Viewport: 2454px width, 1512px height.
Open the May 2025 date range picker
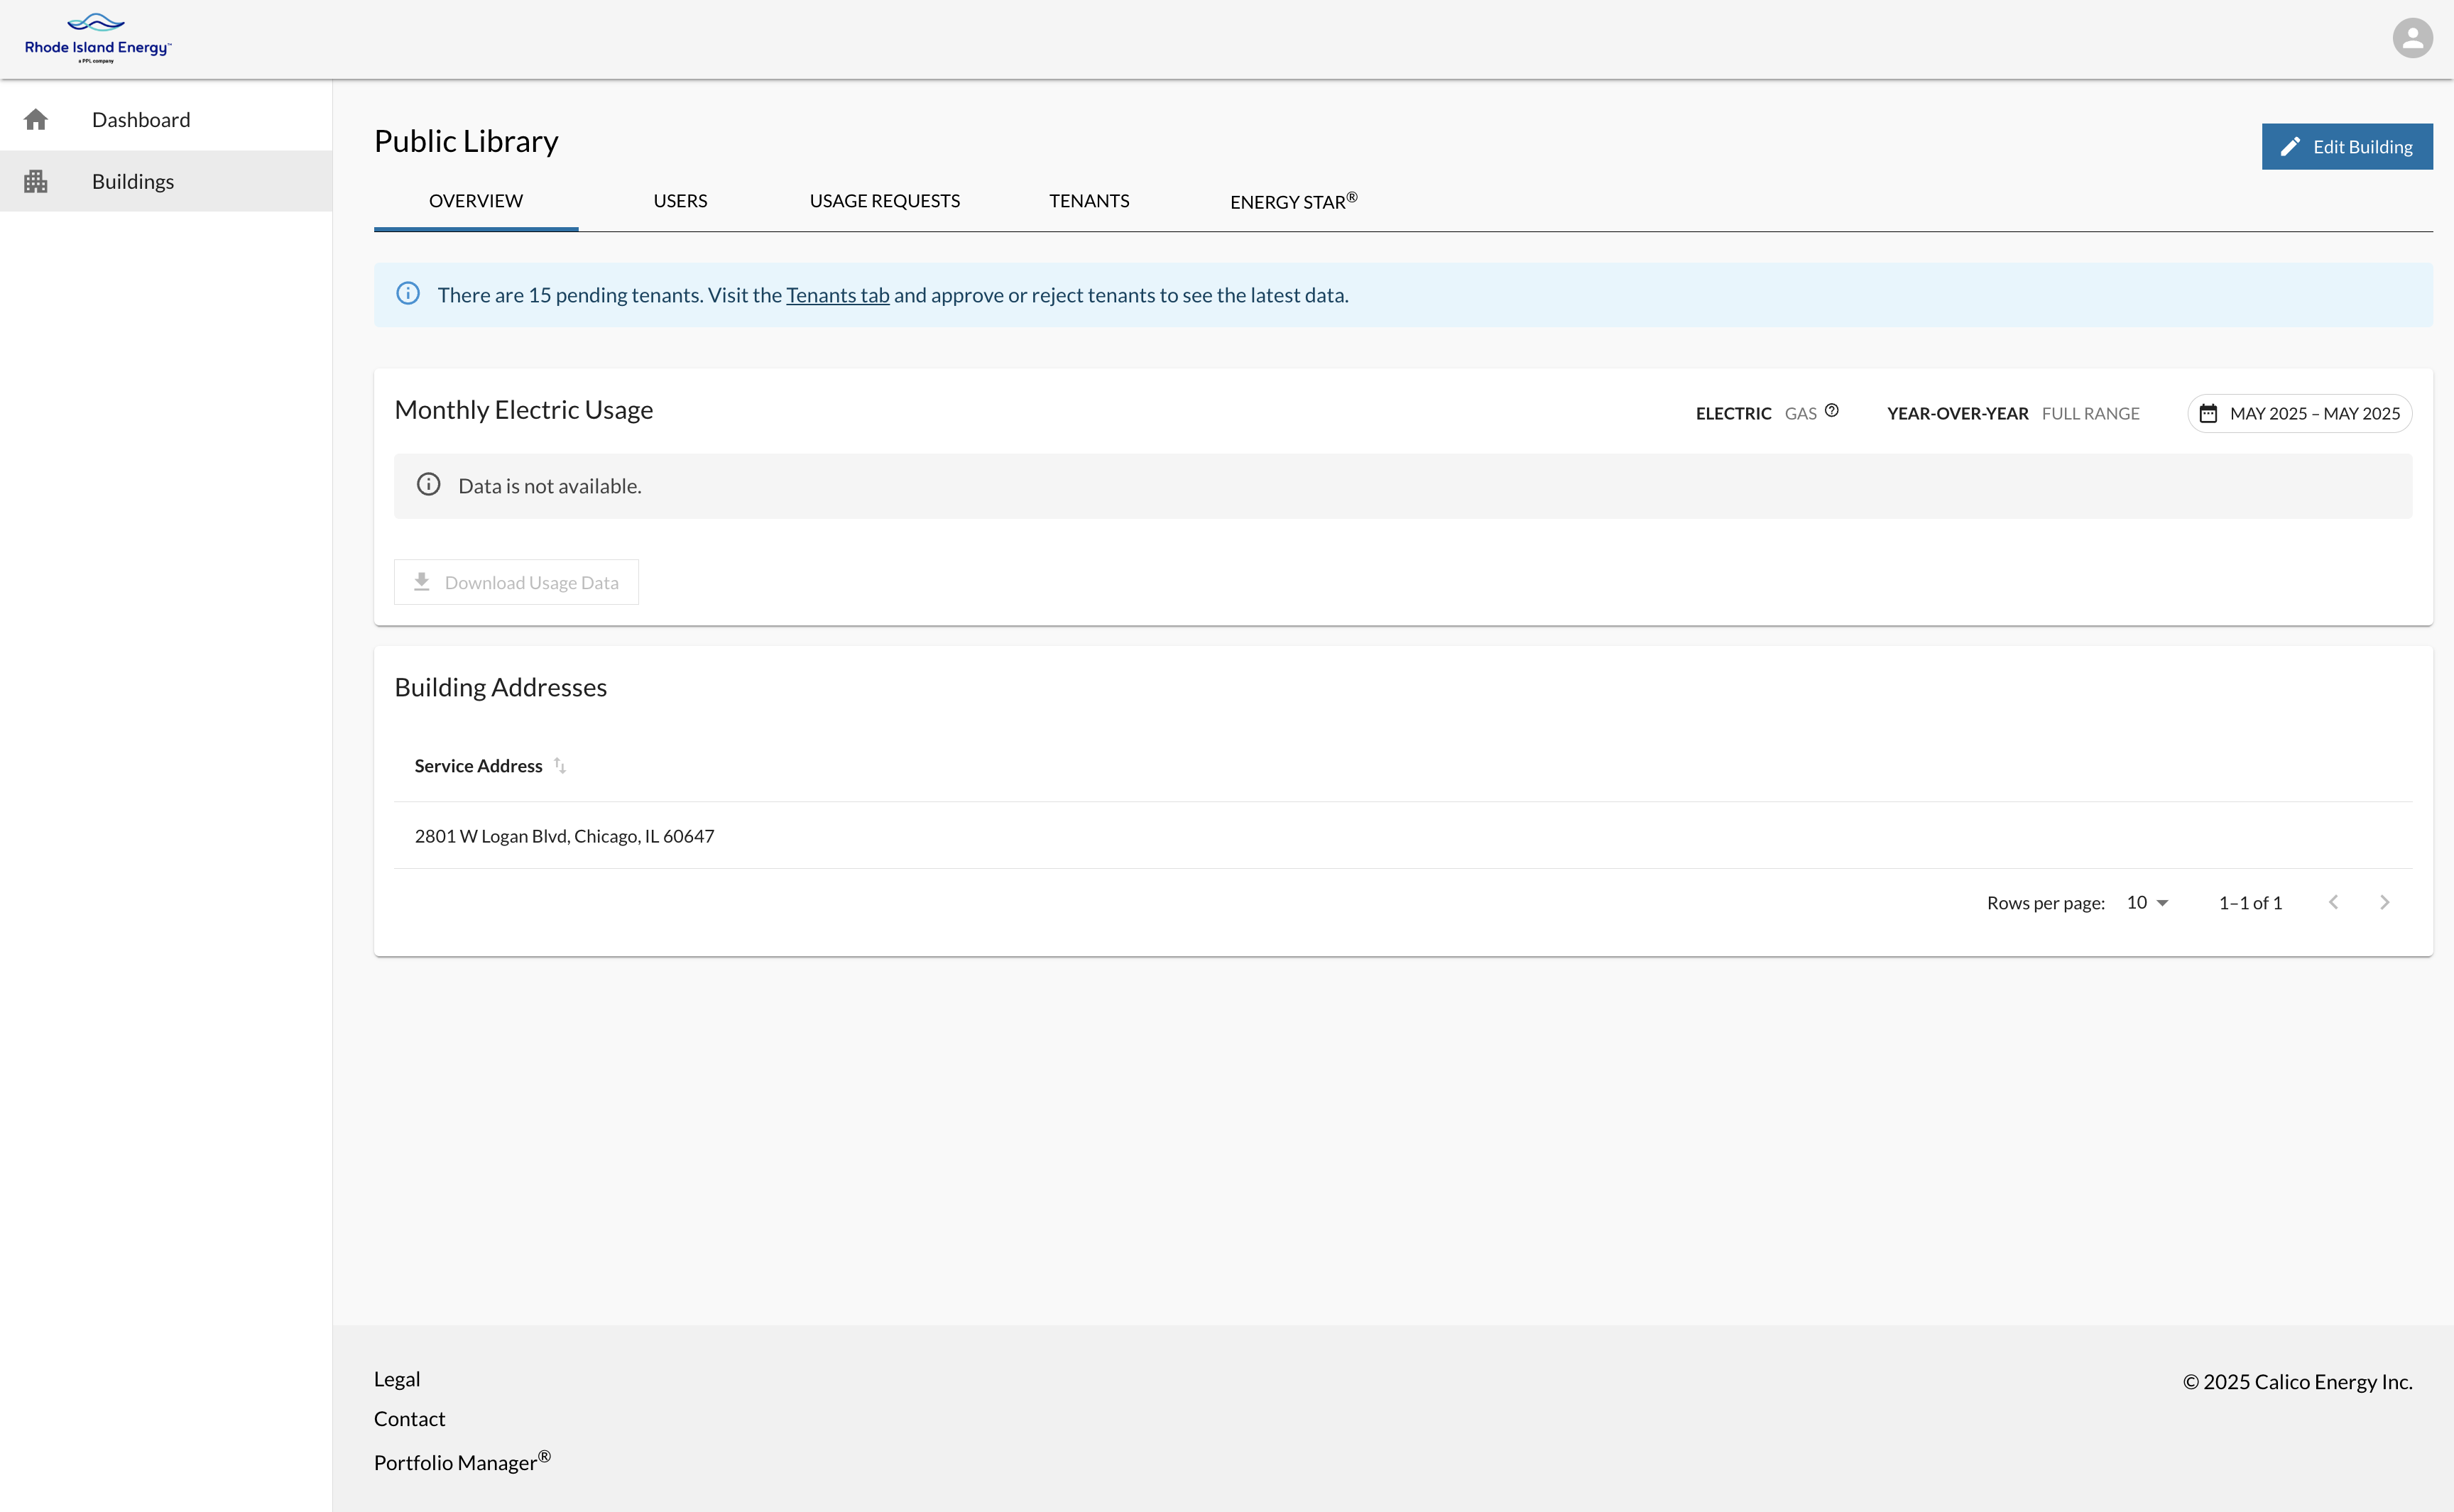point(2299,414)
